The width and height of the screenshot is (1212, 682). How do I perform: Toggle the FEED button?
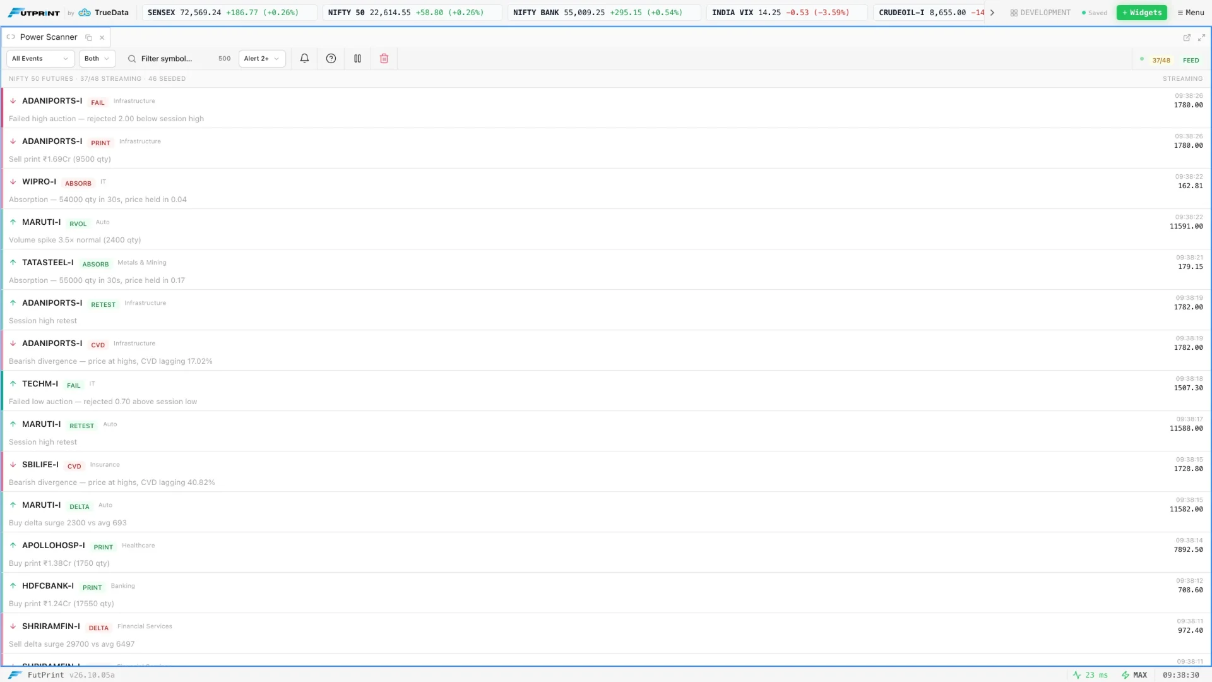point(1191,60)
